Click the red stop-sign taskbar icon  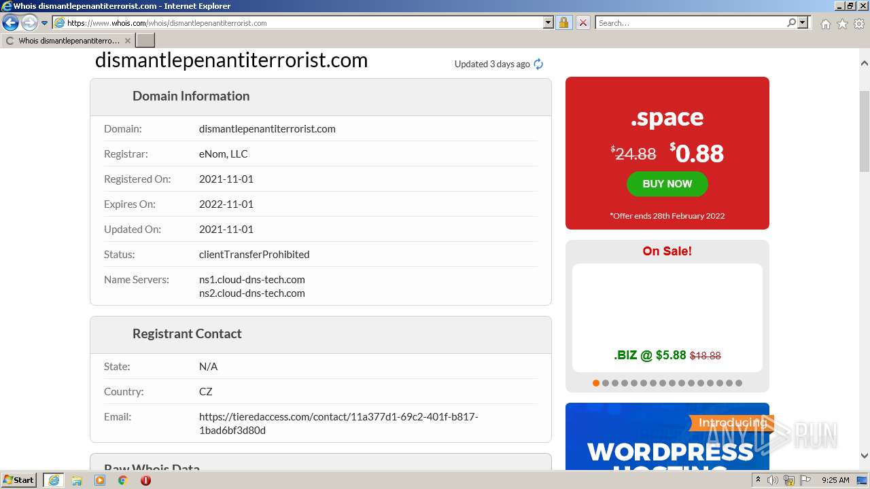[145, 480]
